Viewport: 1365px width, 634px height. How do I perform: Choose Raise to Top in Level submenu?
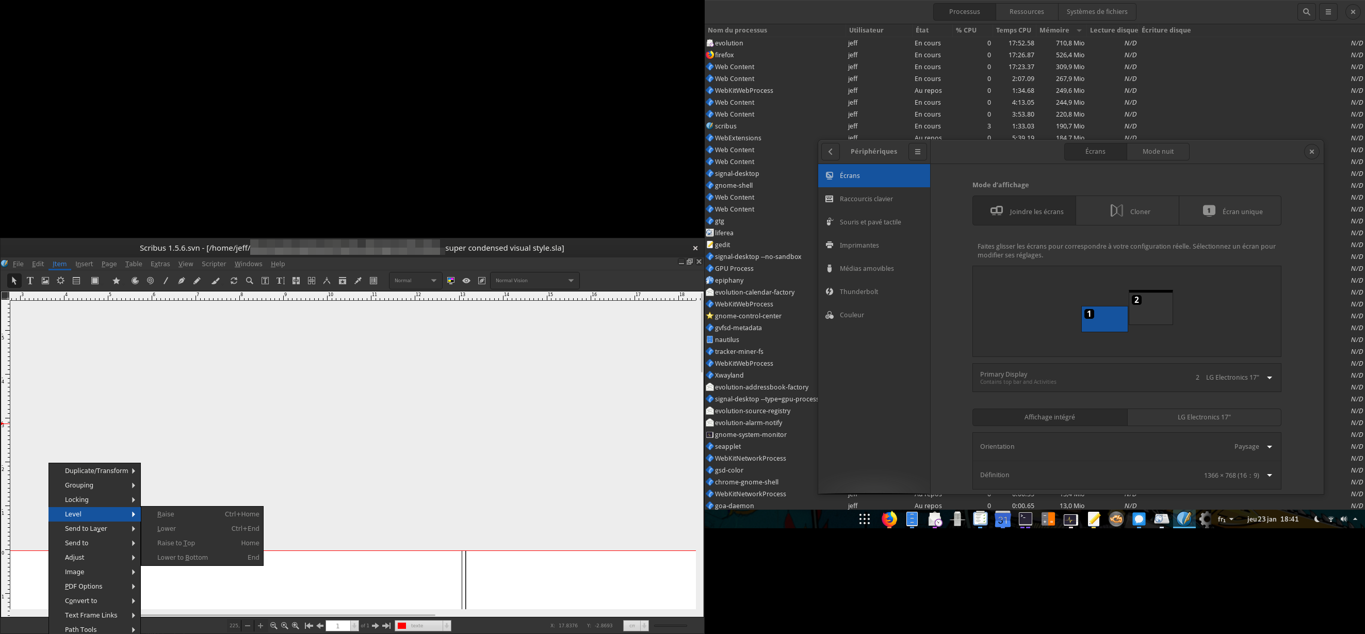176,543
